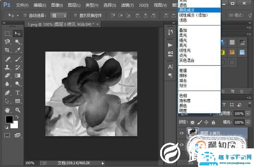Click the 图层 0 拷贝 layer thumbnail
The image size is (254, 167).
pos(192,133)
